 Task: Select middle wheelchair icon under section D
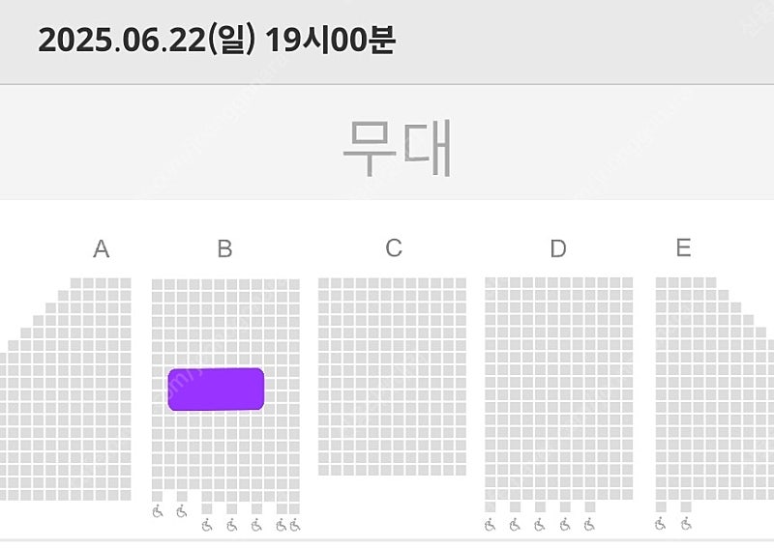[x=540, y=524]
